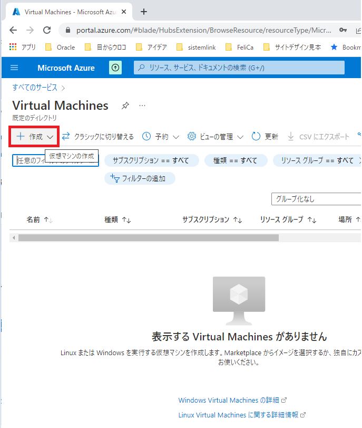Sort by the 種類 column header
This screenshot has height=428, width=362.
point(118,220)
